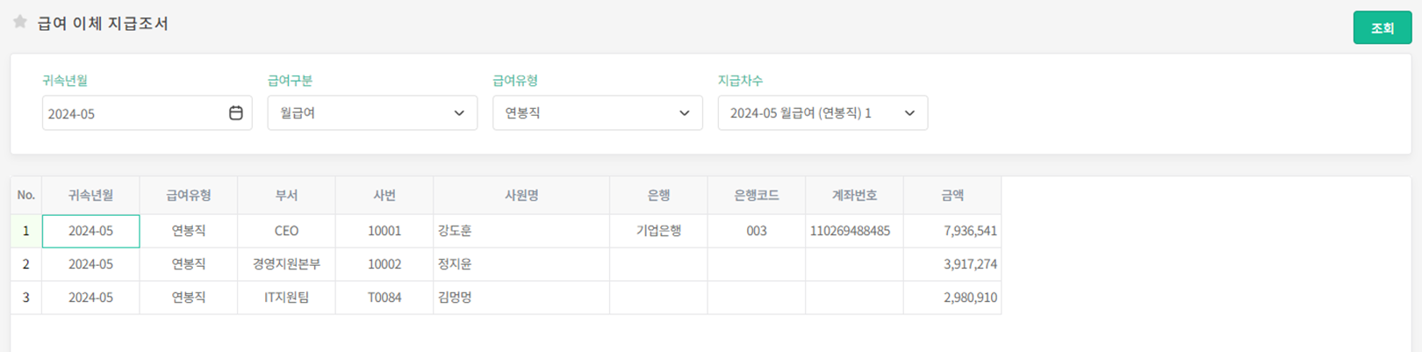The height and width of the screenshot is (352, 1422).
Task: Select the 계좌번호 column header
Action: click(x=854, y=196)
